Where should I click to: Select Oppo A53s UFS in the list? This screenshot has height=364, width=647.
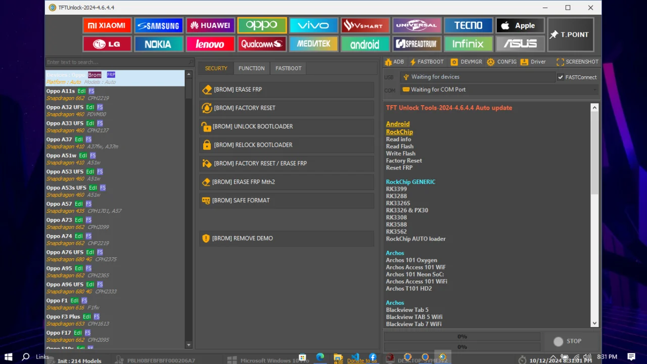(115, 191)
